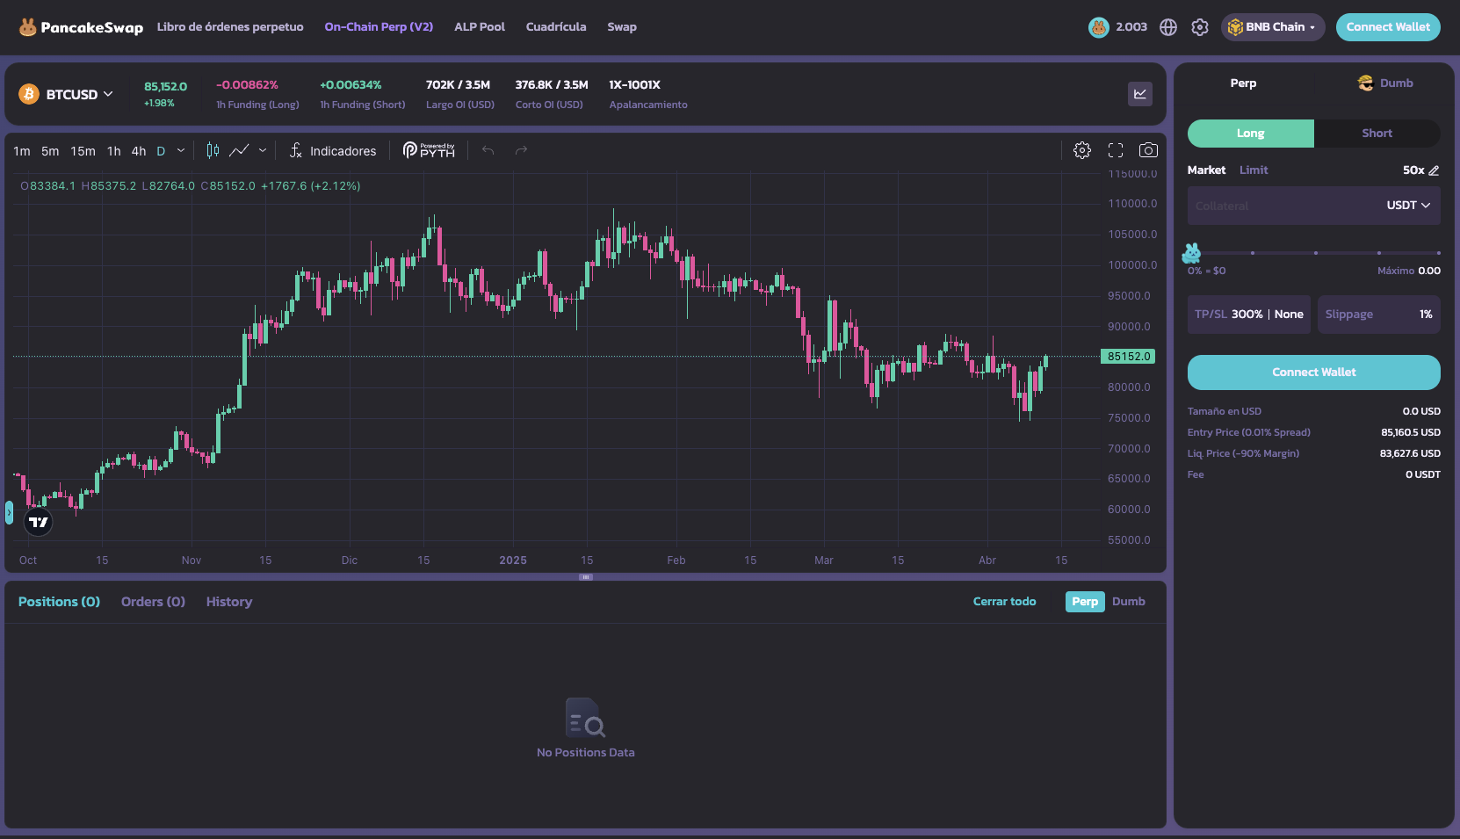
Task: Open Indicadores function icon
Action: point(296,150)
